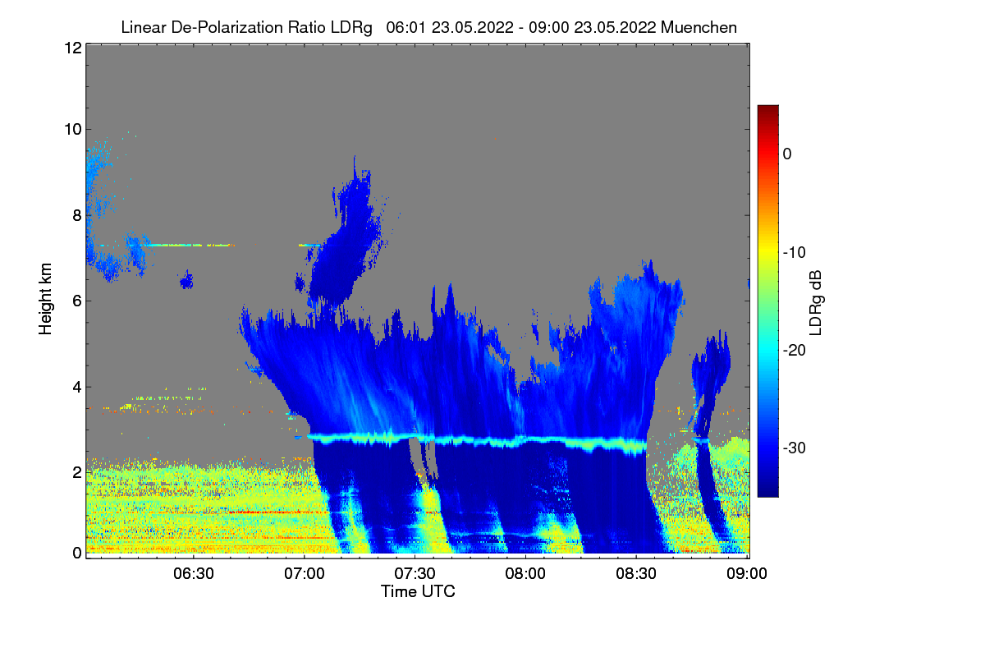Click the height label '6'
The width and height of the screenshot is (985, 657).
[x=76, y=301]
